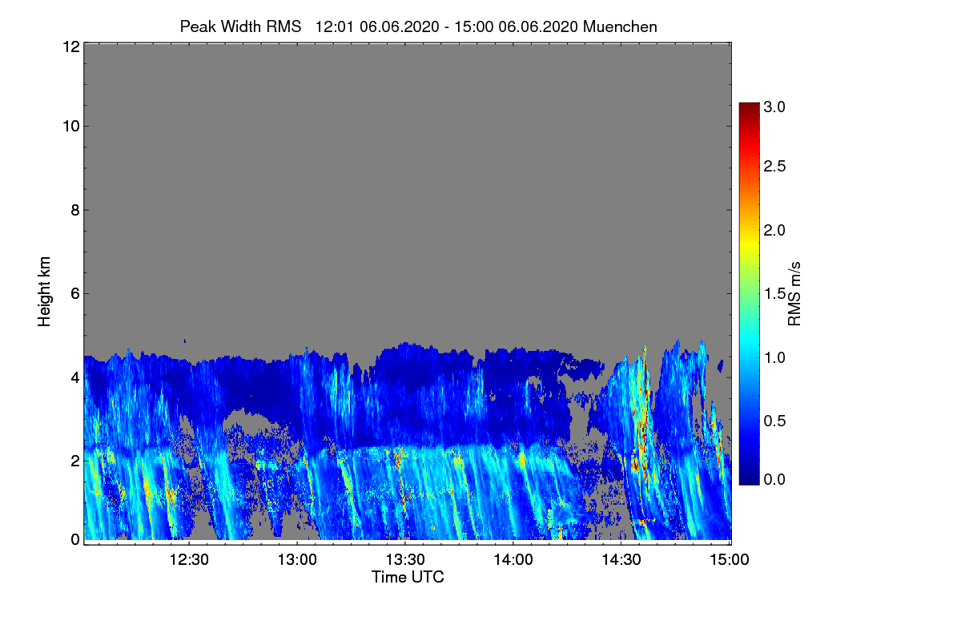The height and width of the screenshot is (641, 961).
Task: Click the '14:30' time tick label
Action: coord(621,559)
